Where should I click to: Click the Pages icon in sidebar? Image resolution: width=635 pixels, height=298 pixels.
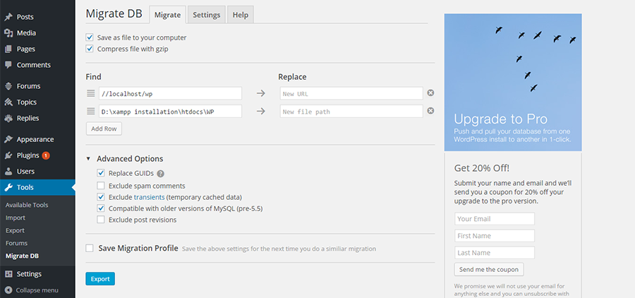(8, 49)
